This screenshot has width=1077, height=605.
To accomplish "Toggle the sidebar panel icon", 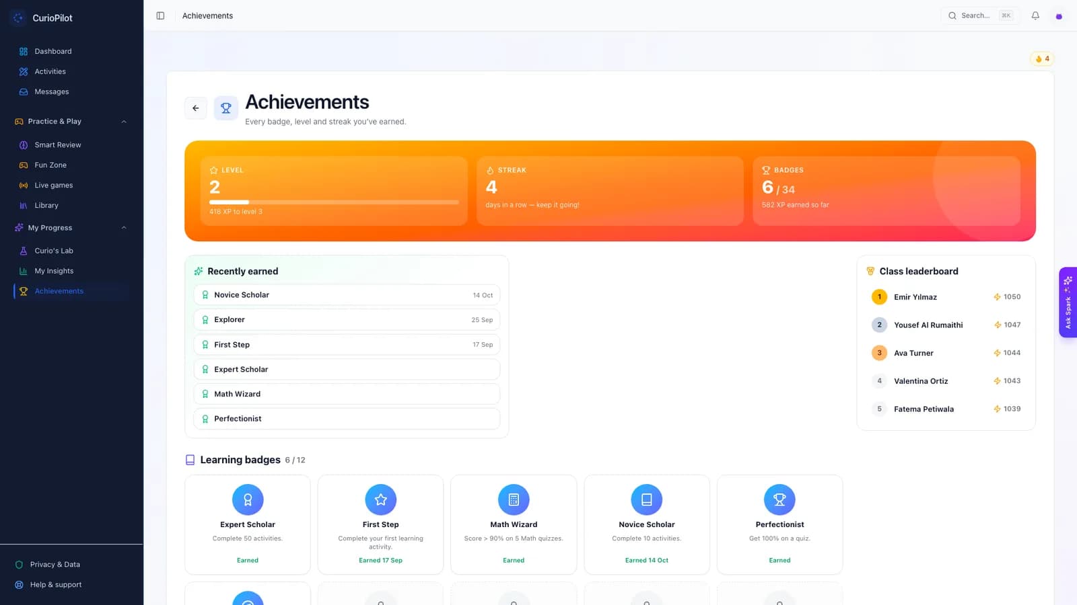I will [x=160, y=15].
